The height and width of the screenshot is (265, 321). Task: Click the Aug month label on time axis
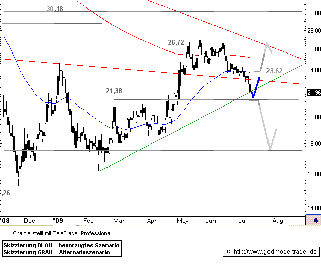point(278,221)
